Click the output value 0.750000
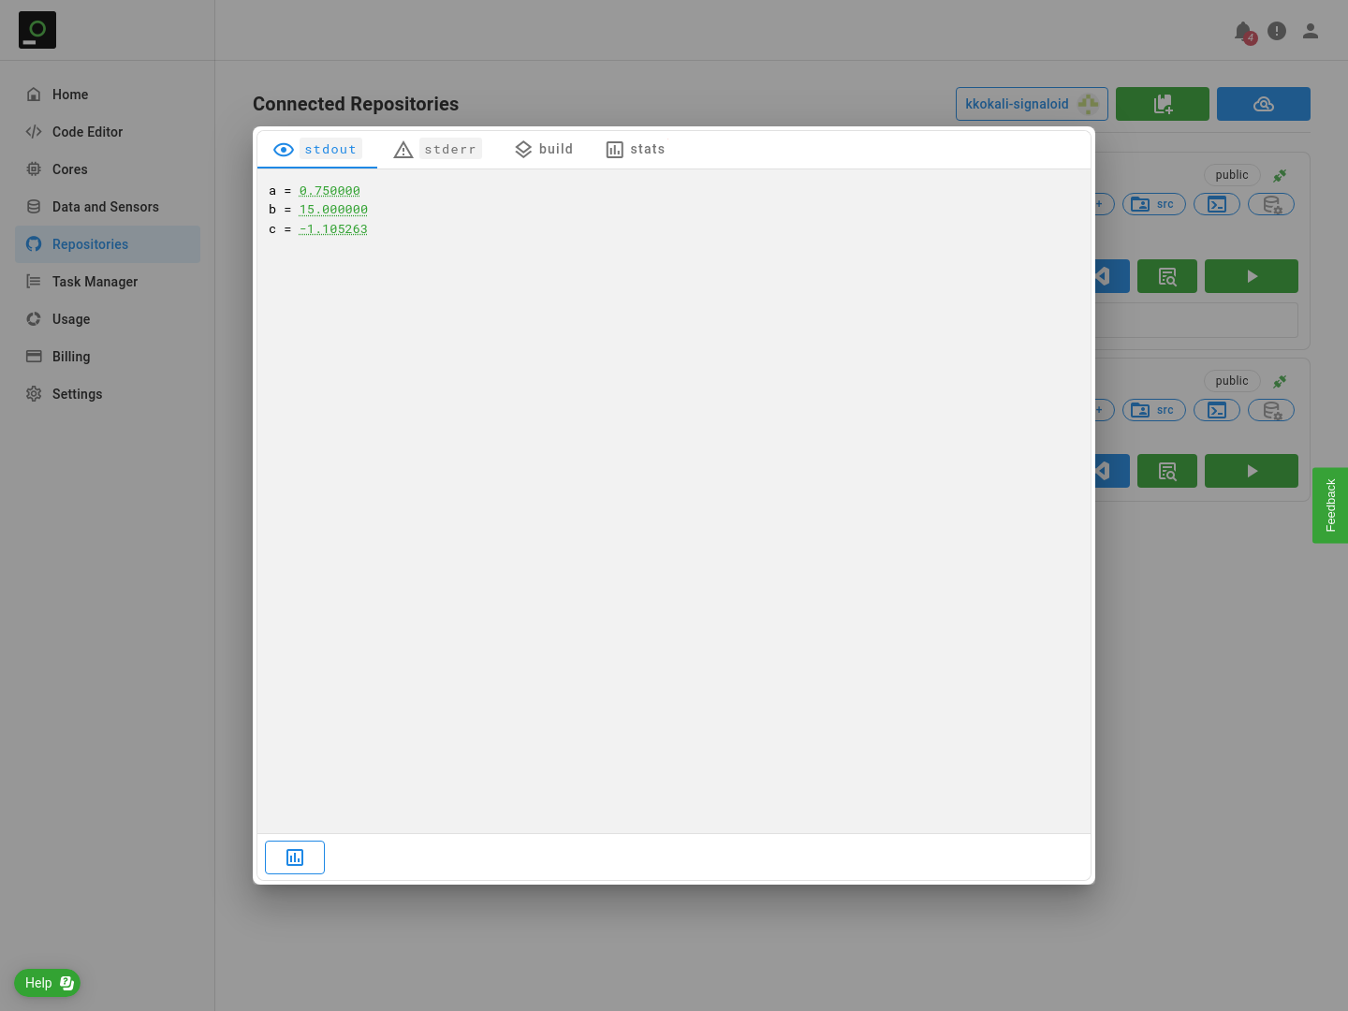The height and width of the screenshot is (1011, 1348). (330, 191)
